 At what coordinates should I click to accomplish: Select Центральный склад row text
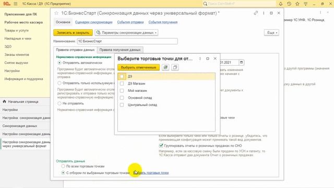pos(142,105)
